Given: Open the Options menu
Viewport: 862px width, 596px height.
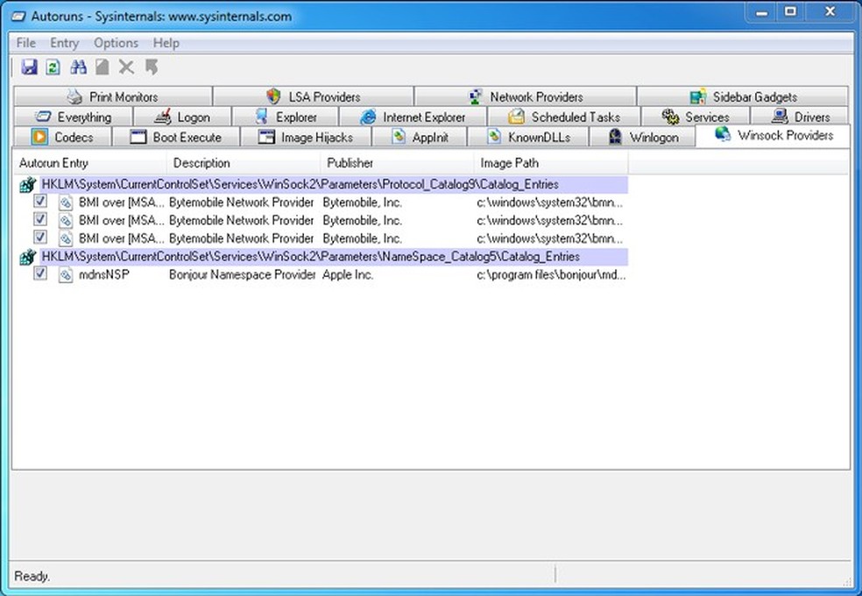Looking at the screenshot, I should tap(116, 43).
